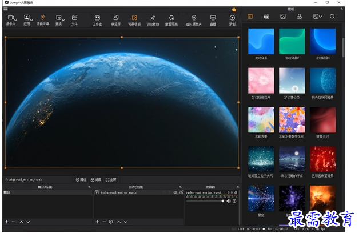The image size is (359, 237).
Task: Click the orange crown VIP icon
Action: point(234,10)
